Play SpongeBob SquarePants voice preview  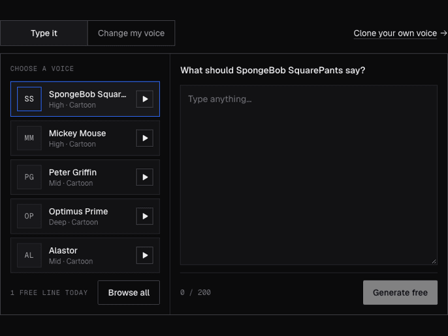(144, 99)
